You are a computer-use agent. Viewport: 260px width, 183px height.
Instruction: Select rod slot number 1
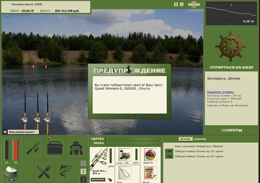click(x=83, y=164)
